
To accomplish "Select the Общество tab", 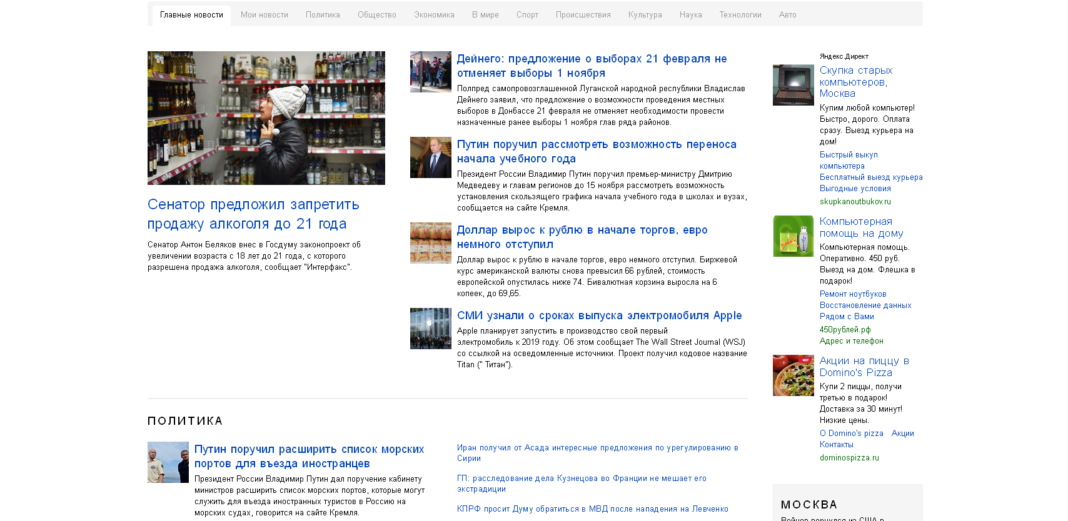I will click(377, 15).
